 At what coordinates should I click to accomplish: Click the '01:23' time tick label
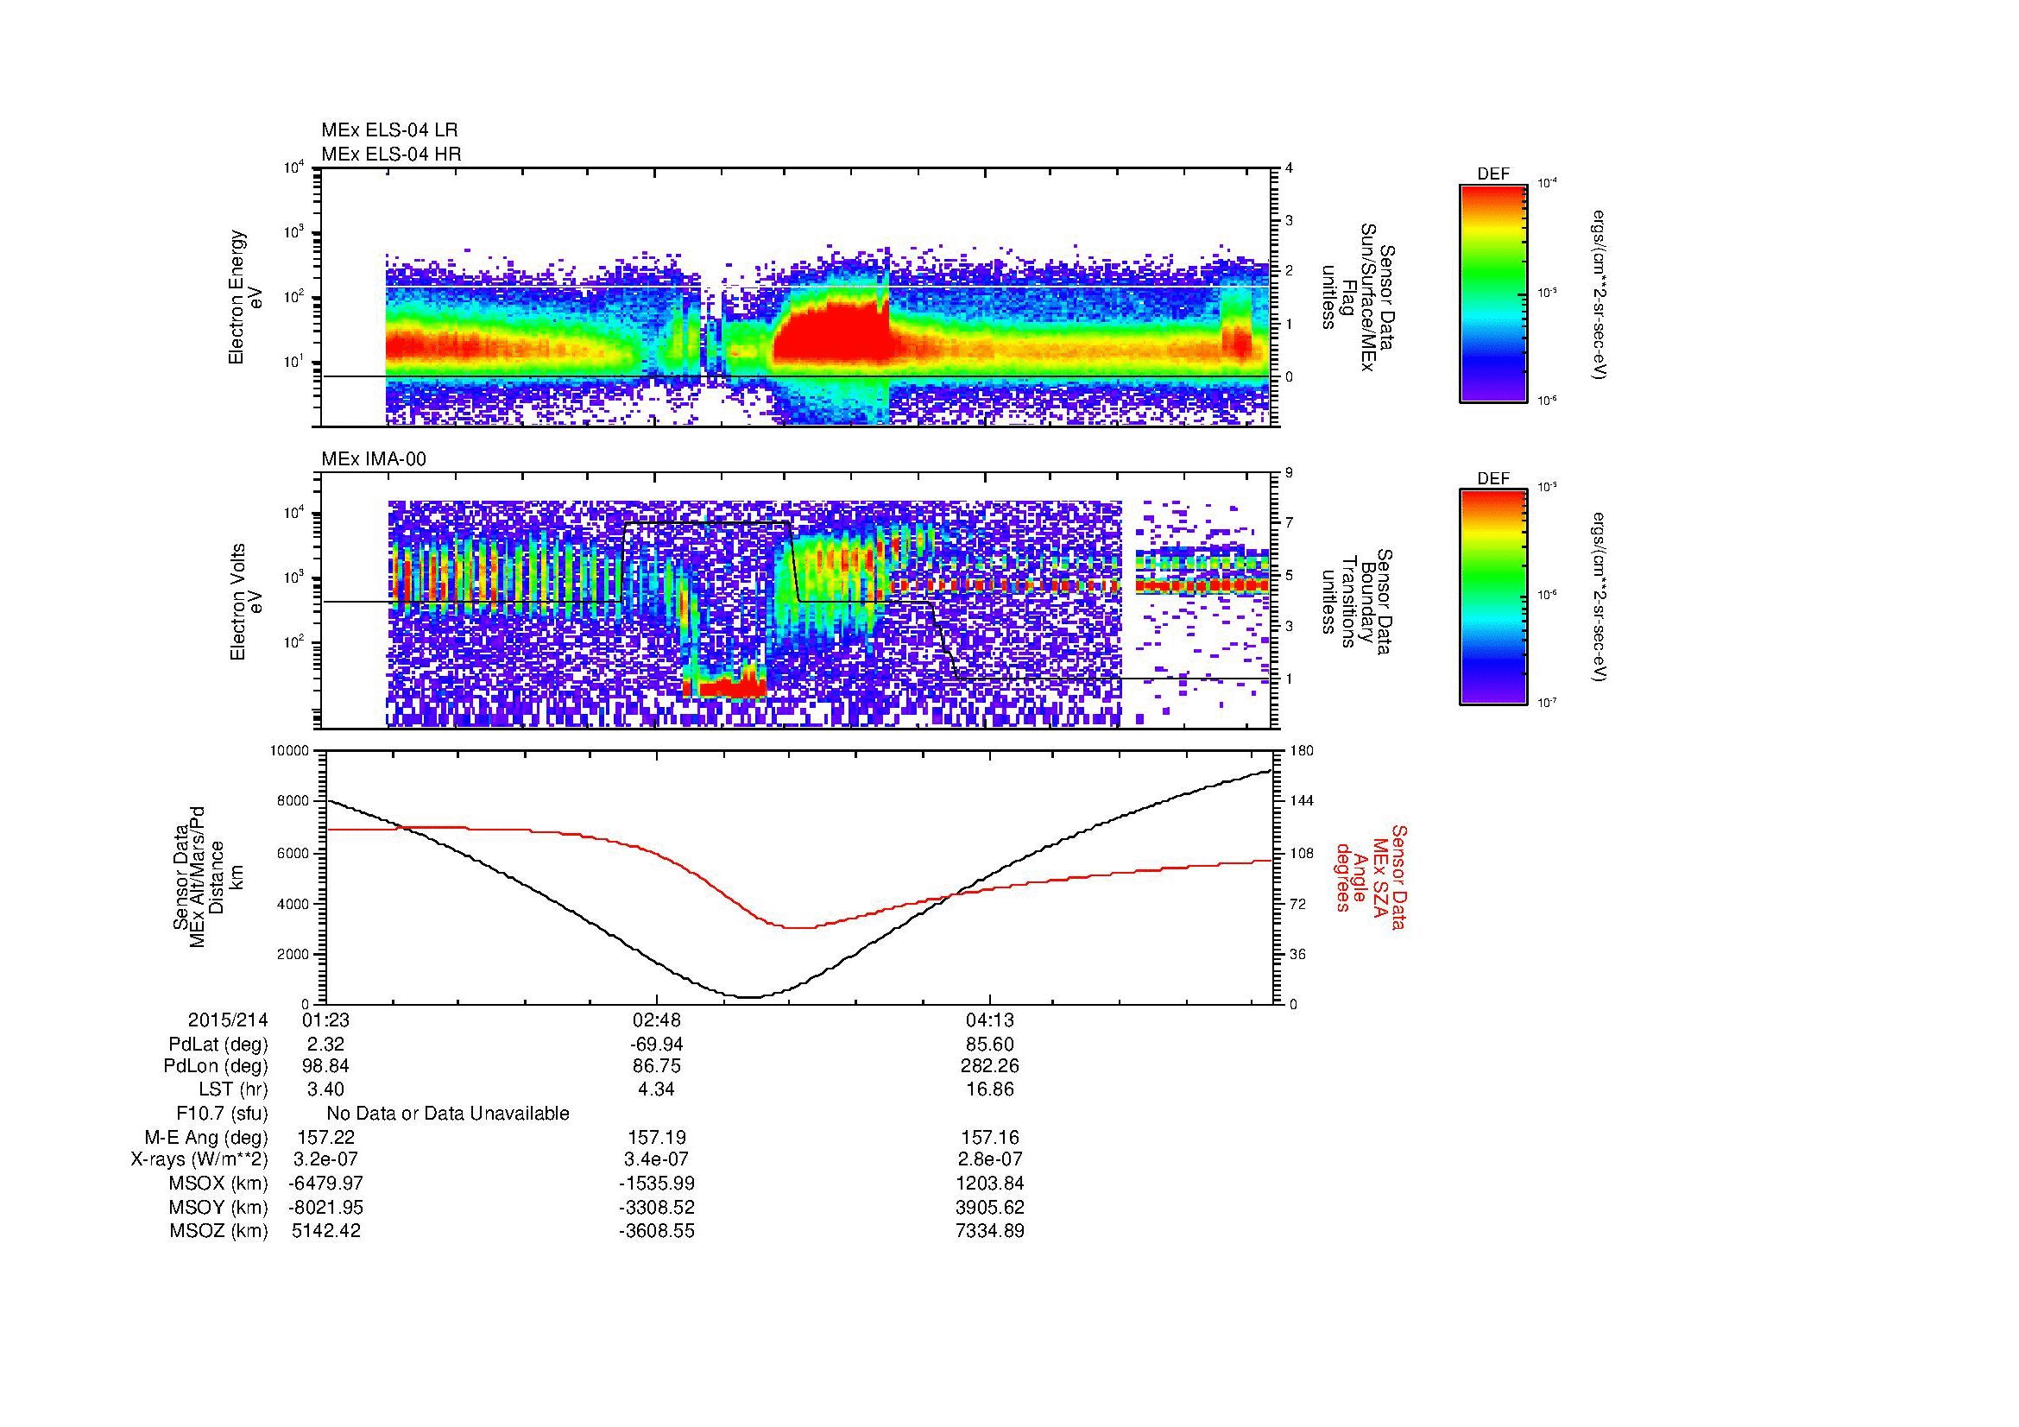click(x=325, y=1020)
